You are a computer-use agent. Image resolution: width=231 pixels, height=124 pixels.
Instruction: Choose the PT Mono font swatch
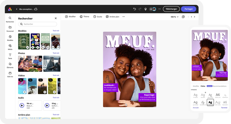click(x=196, y=95)
